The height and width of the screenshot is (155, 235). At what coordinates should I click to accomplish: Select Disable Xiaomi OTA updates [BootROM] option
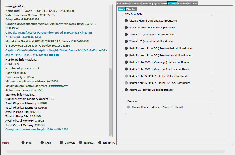[x=151, y=21]
